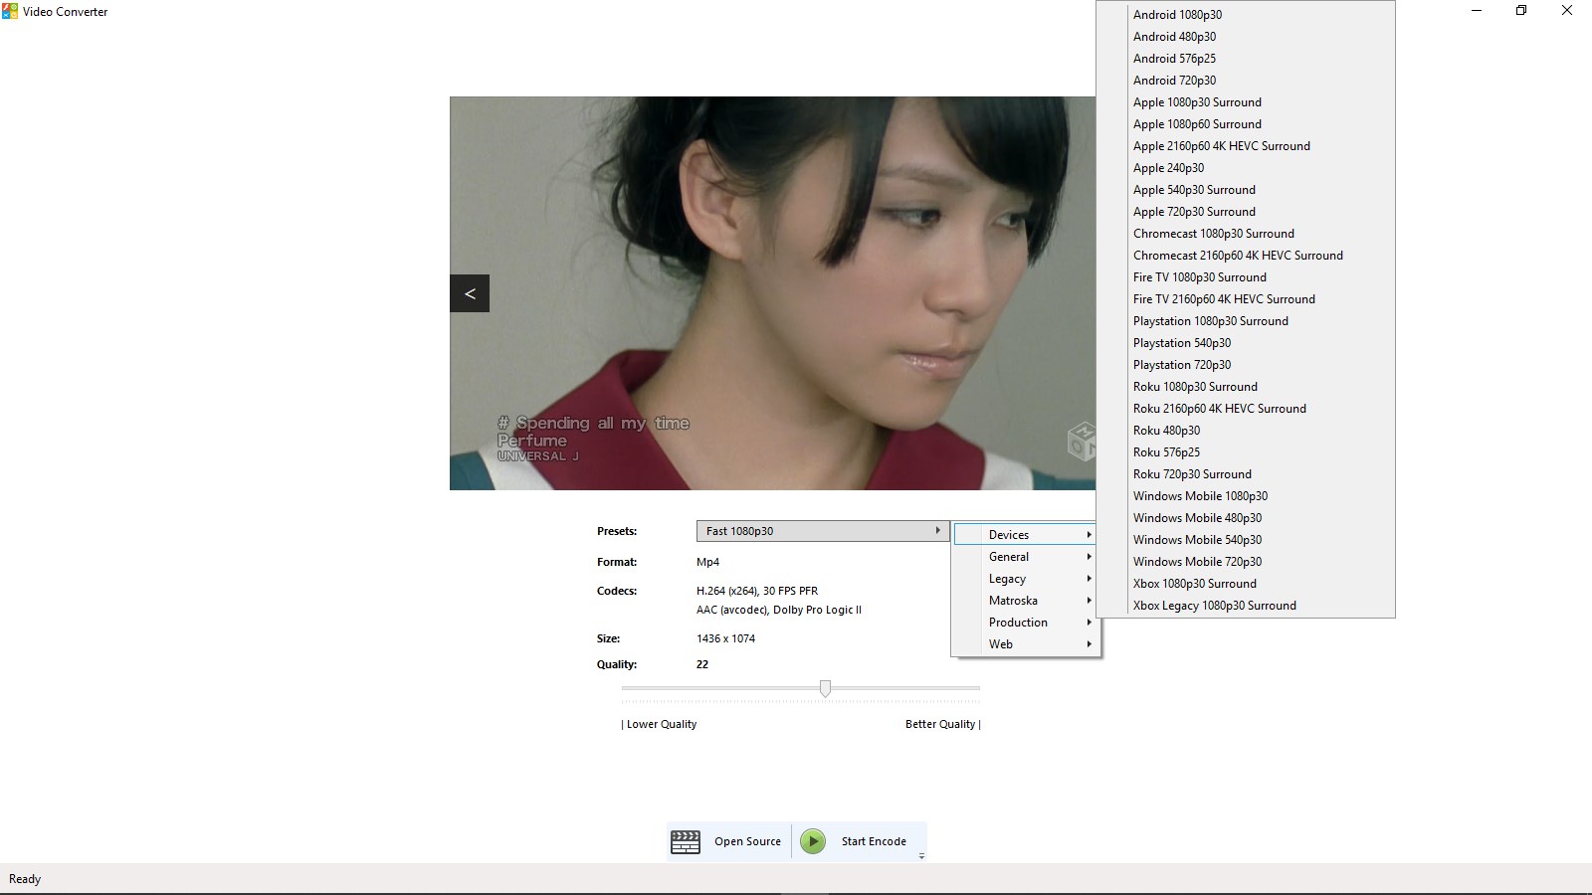
Task: Select Android 720p30 preset
Action: pyautogui.click(x=1246, y=81)
